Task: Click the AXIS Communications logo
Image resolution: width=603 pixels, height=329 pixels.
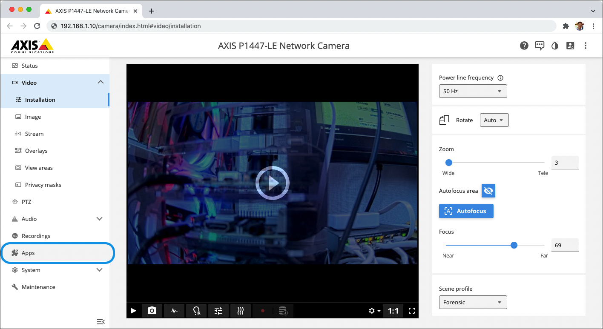Action: [x=32, y=46]
